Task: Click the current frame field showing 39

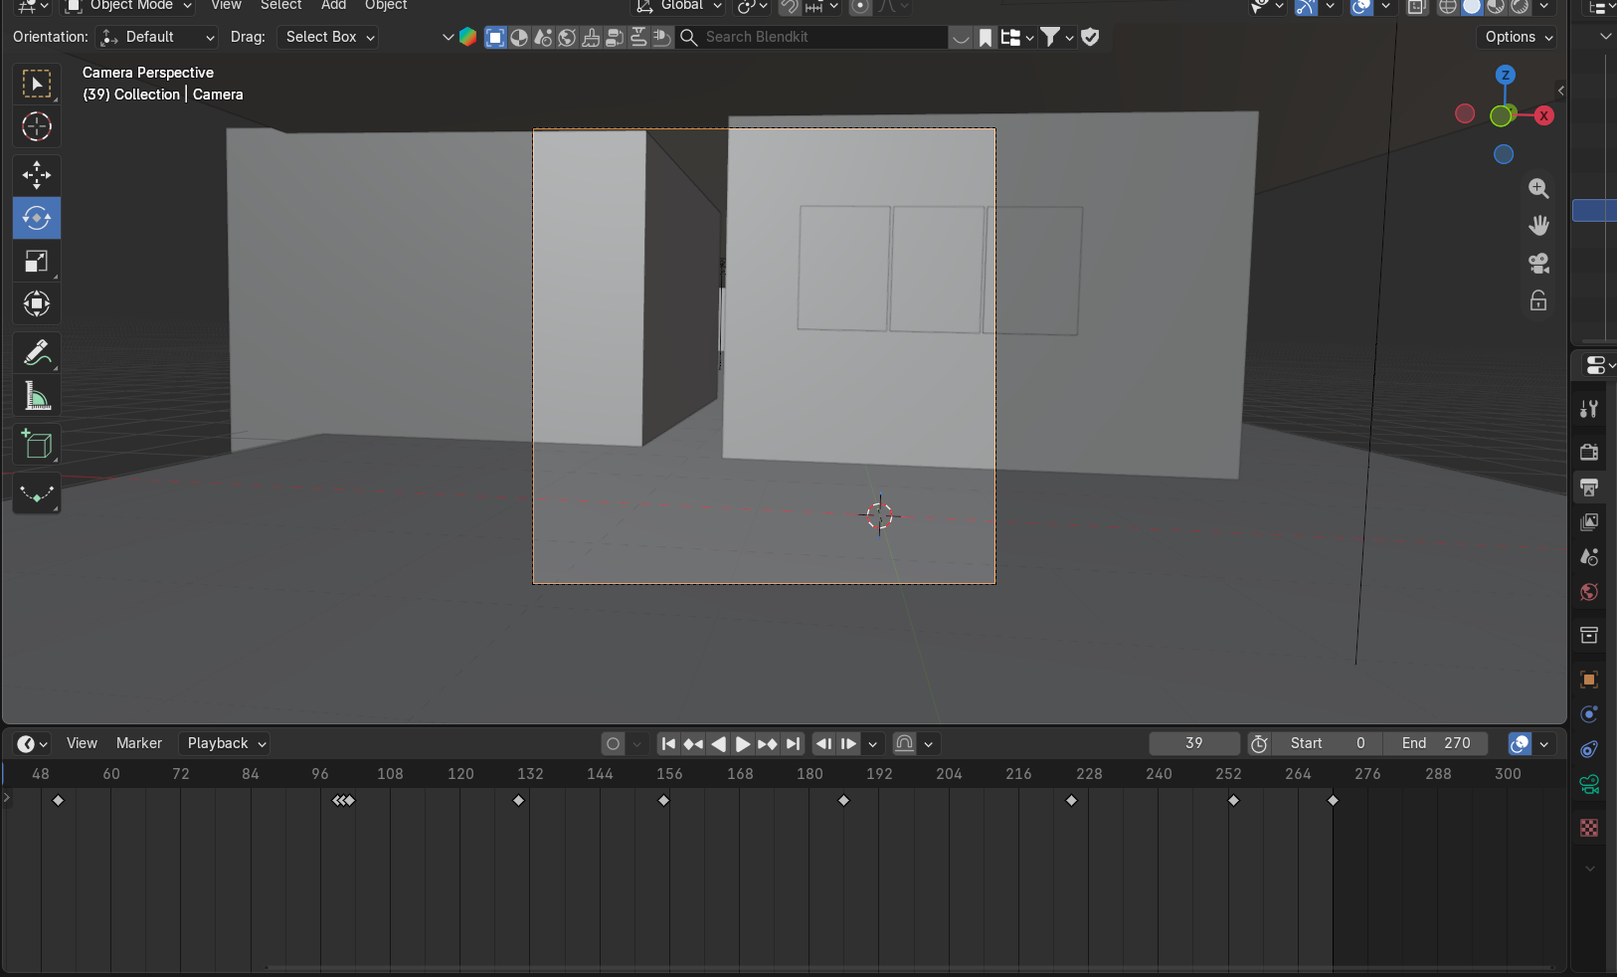Action: point(1194,743)
